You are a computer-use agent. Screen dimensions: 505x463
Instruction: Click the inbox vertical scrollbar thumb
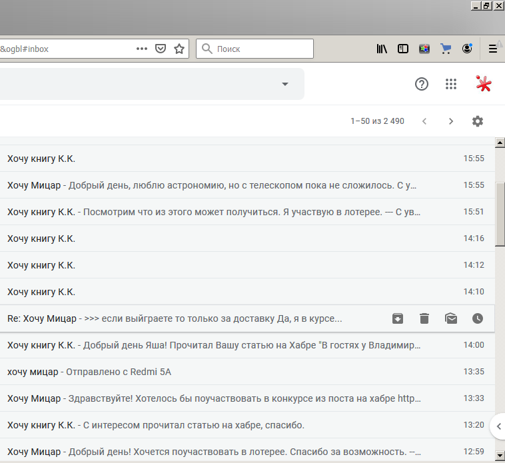[x=500, y=213]
